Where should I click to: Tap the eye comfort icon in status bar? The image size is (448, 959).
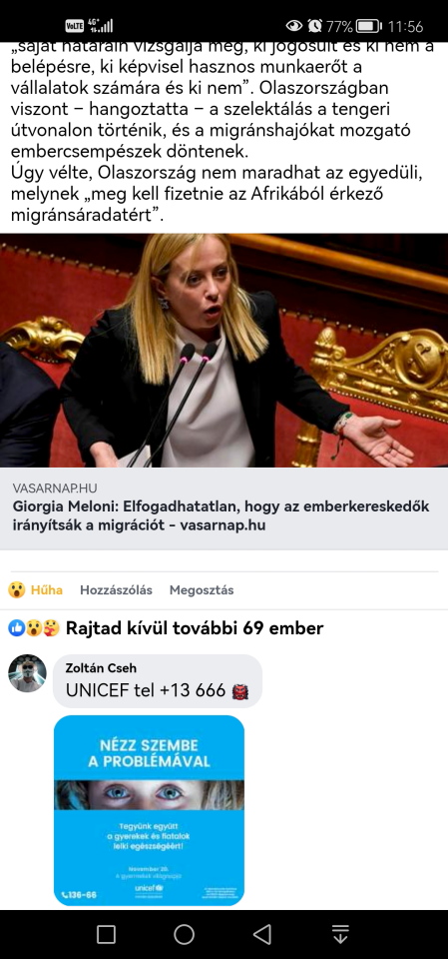(294, 26)
